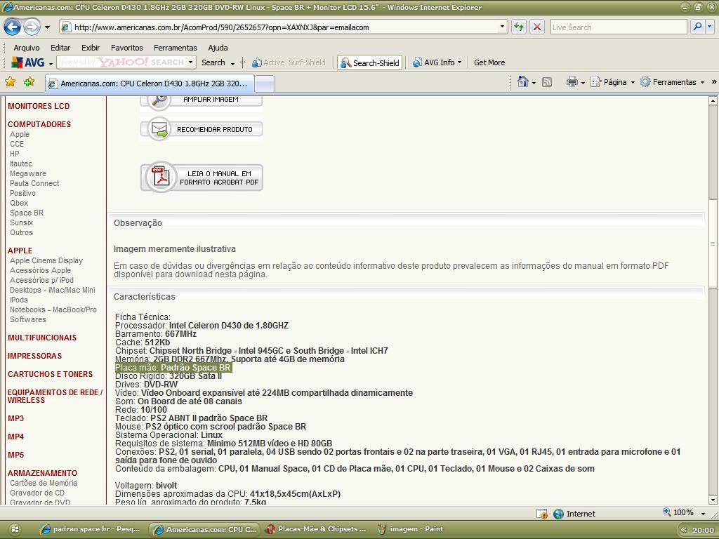Click the Yahoo Search text field in AVG toolbar
Image resolution: width=719 pixels, height=539 pixels.
point(121,62)
